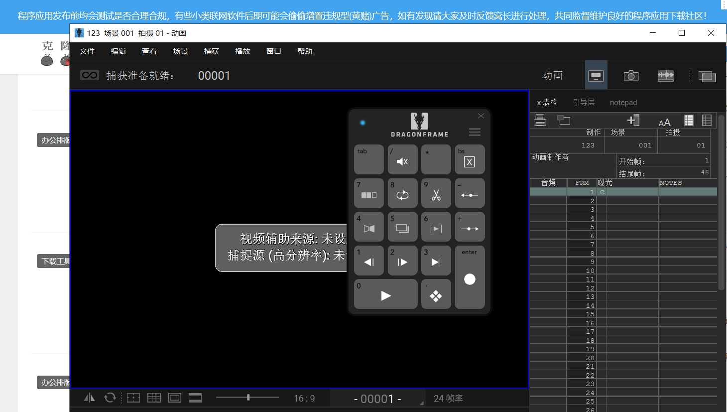
Task: Close the Dragonframe keypad panel
Action: point(481,116)
